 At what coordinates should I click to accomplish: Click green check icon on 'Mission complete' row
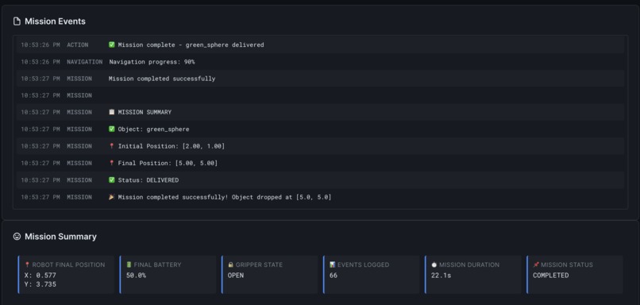(112, 45)
